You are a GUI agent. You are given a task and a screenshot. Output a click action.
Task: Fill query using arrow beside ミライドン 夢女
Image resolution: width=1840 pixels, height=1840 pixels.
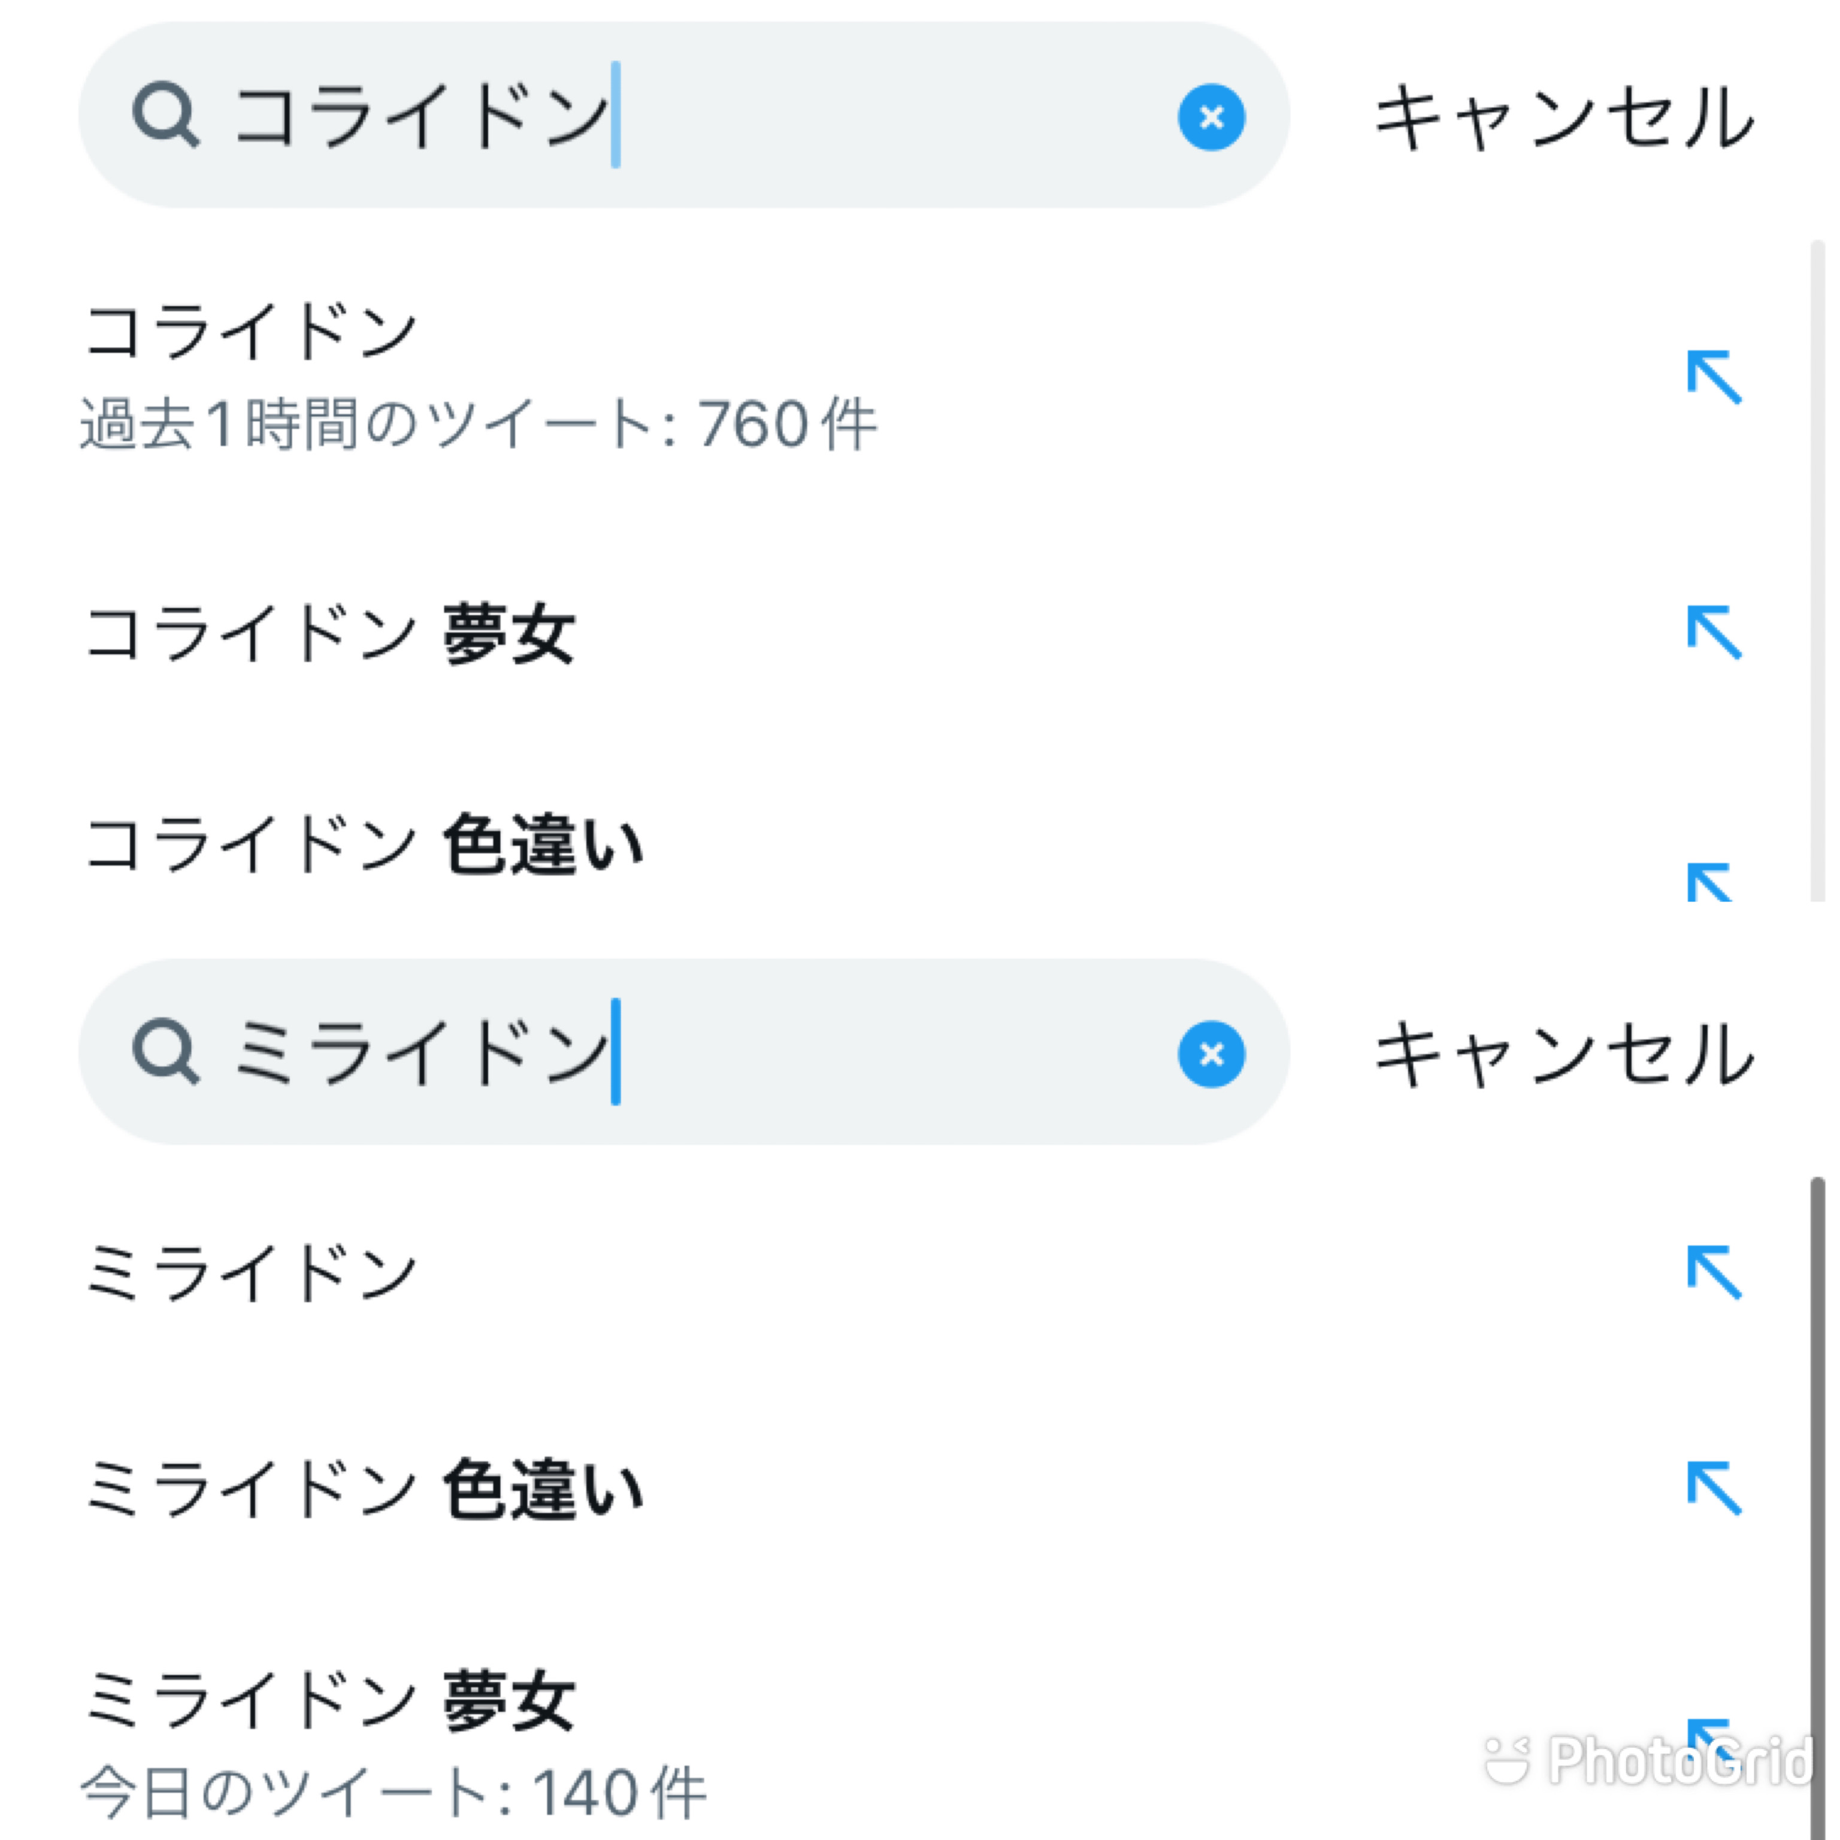pos(1711,1739)
